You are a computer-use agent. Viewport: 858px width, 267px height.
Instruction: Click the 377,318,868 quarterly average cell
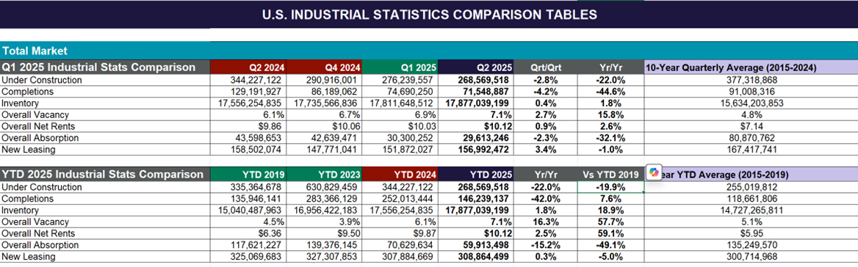pyautogui.click(x=751, y=80)
